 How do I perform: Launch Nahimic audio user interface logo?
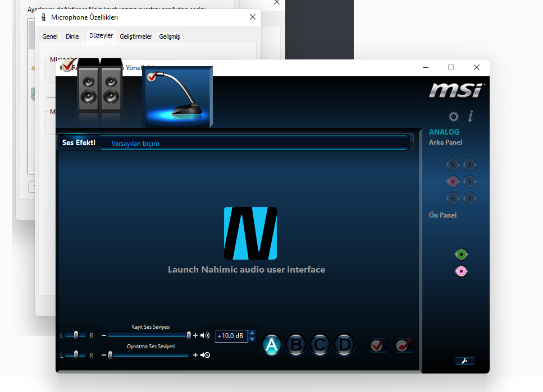250,233
